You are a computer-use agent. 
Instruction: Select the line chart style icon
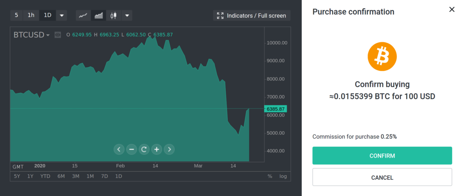(x=83, y=15)
